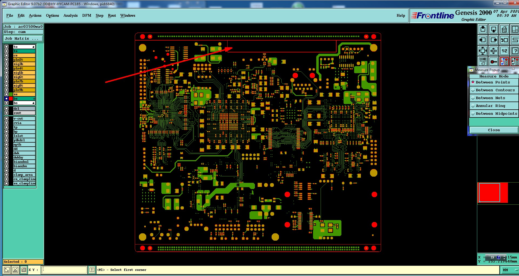Image resolution: width=519 pixels, height=276 pixels.
Task: Select Between Midpoints measure mode
Action: click(494, 114)
